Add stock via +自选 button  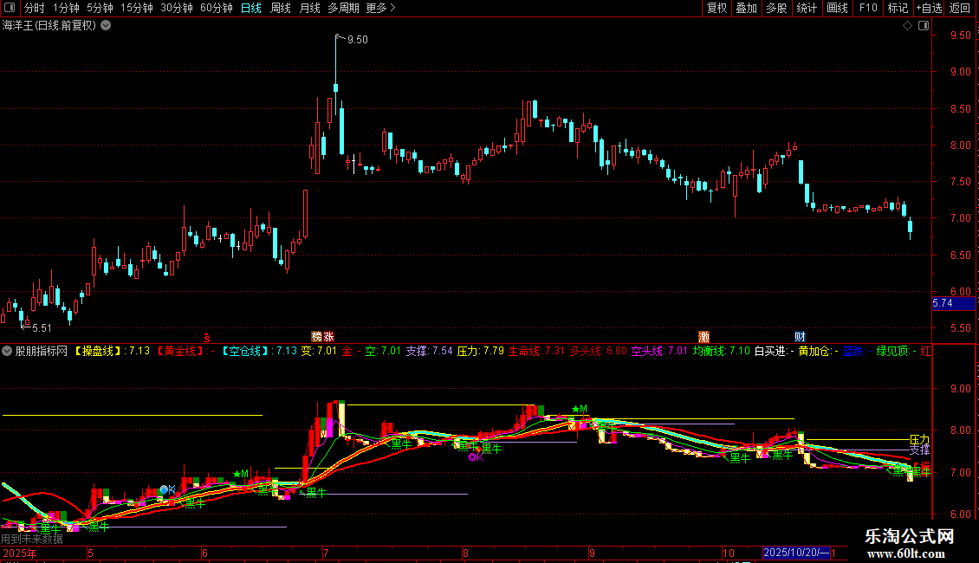pyautogui.click(x=929, y=8)
